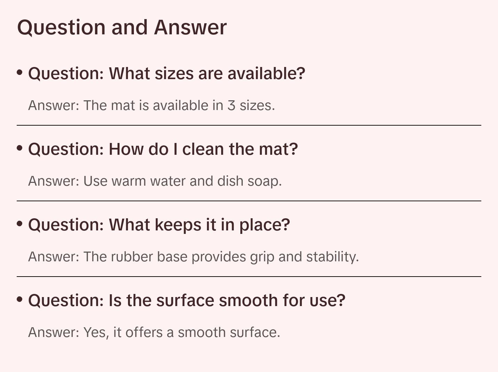The width and height of the screenshot is (498, 372).
Task: Click the bullet before the "keeps it in place" question
Action: click(20, 224)
